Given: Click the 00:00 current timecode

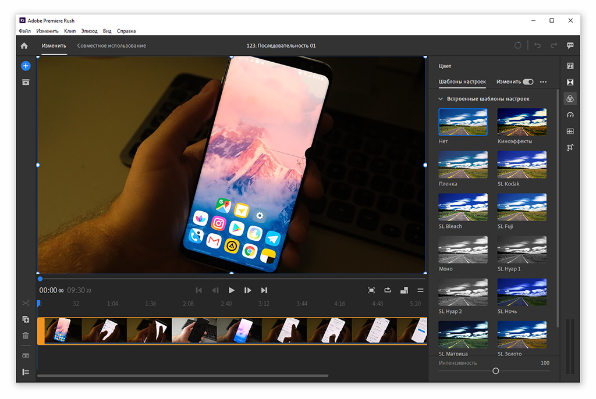Looking at the screenshot, I should coord(51,290).
